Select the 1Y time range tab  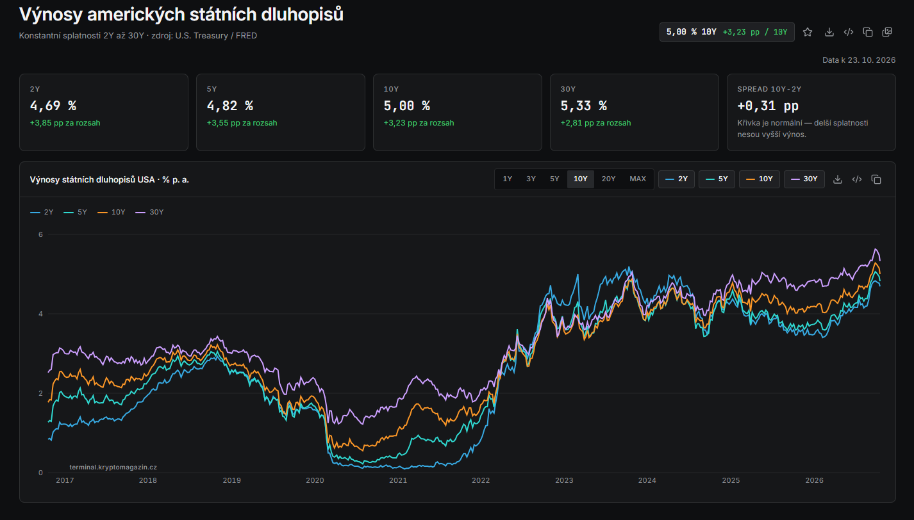pos(508,179)
